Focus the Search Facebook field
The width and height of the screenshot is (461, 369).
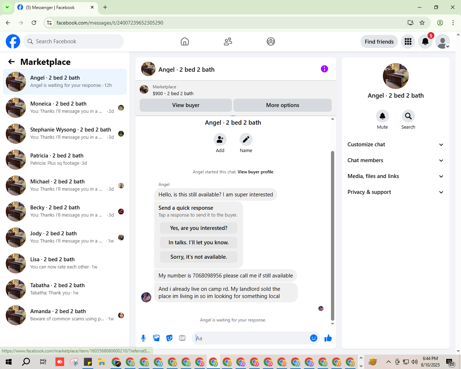pyautogui.click(x=73, y=41)
